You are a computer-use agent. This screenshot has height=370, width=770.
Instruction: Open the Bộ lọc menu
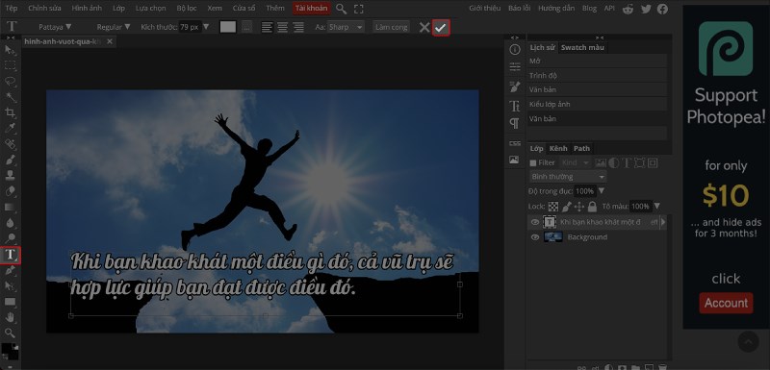(x=187, y=9)
